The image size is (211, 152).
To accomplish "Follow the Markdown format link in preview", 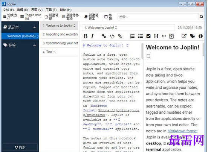I will pyautogui.click(x=182, y=131).
